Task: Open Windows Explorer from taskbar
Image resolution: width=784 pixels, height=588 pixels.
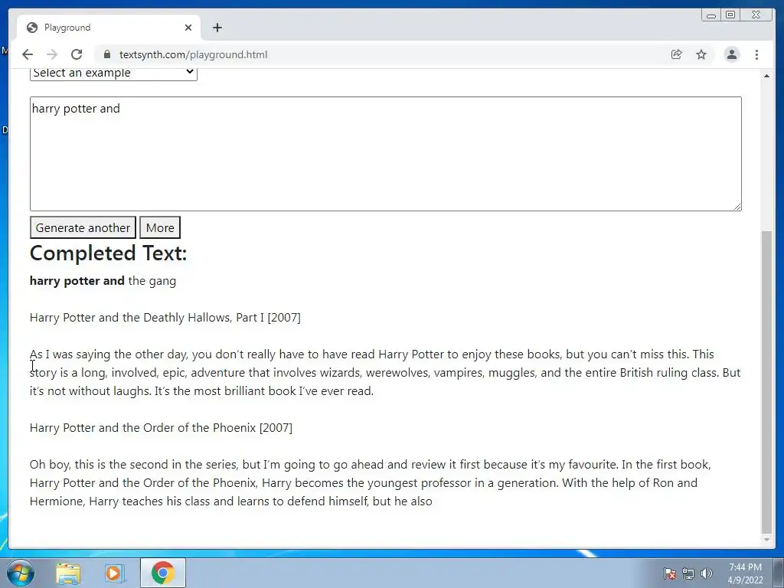Action: (x=68, y=573)
